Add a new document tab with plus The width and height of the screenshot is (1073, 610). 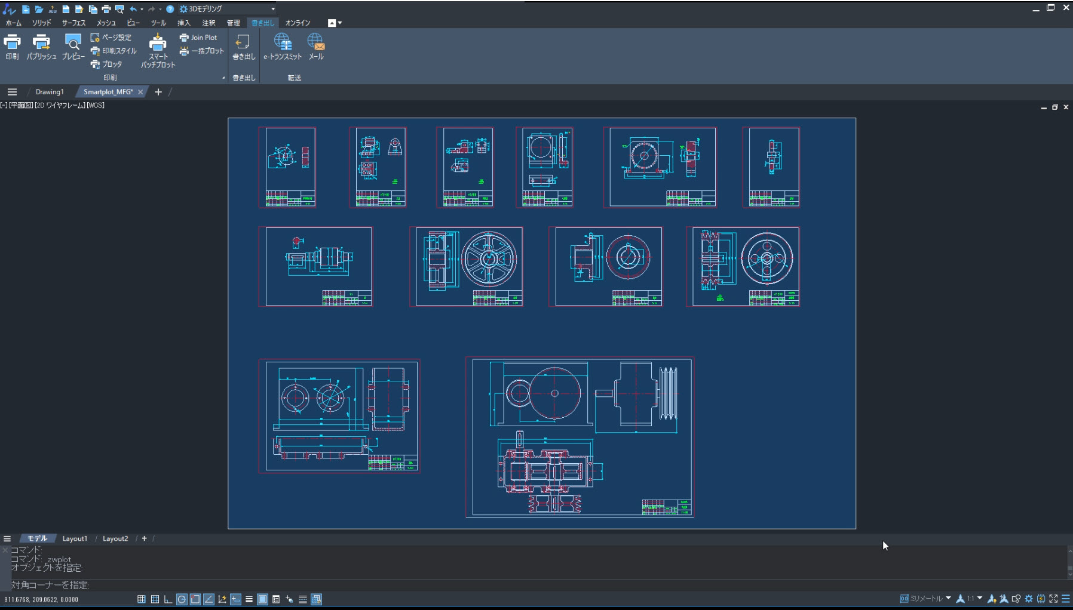point(158,92)
